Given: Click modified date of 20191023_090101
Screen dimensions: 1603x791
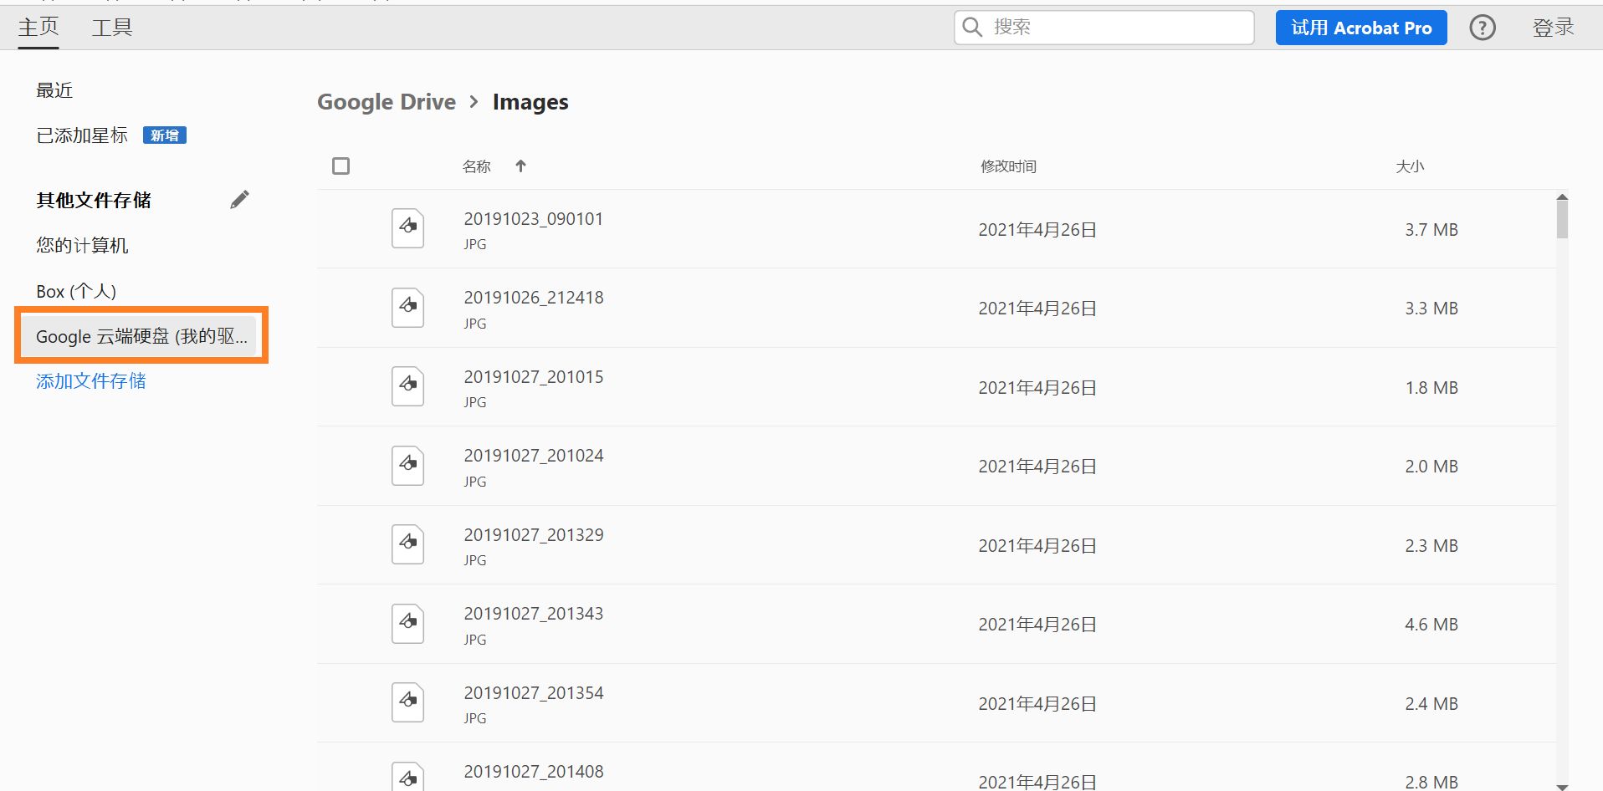Looking at the screenshot, I should click(x=1037, y=230).
